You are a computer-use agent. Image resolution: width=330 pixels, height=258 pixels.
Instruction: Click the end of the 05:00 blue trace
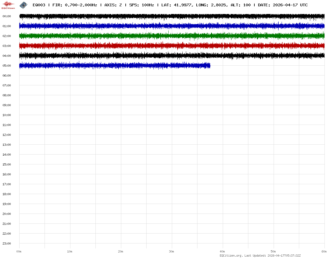point(210,65)
